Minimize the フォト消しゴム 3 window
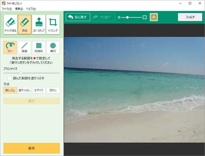205x156 pixels. coord(180,3)
